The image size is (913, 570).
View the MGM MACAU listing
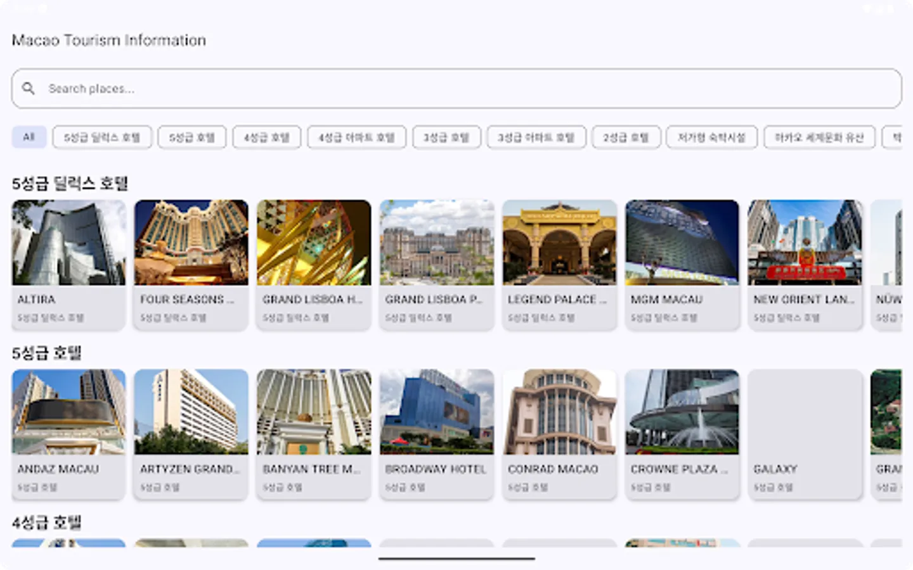point(682,264)
